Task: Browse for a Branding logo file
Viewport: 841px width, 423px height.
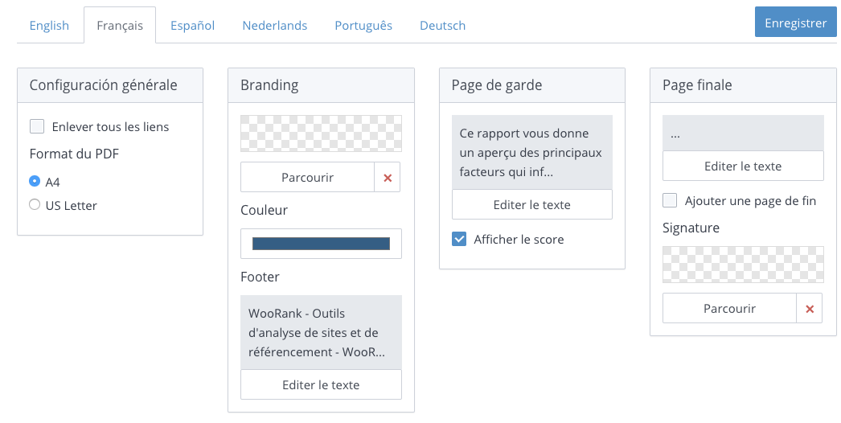Action: click(307, 178)
